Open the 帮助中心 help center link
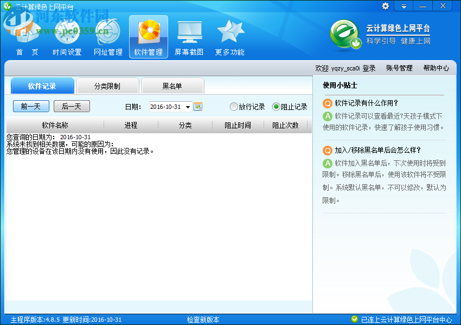 point(436,68)
